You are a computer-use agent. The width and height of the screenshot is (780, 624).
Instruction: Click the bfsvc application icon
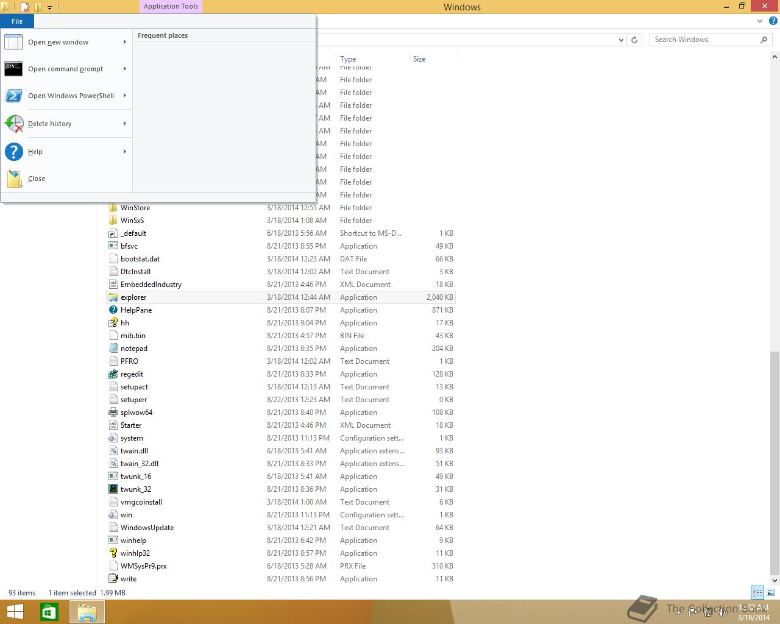pyautogui.click(x=113, y=246)
